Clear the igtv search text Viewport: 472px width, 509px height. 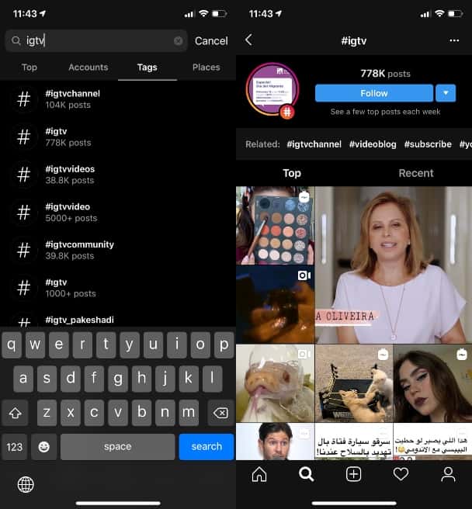tap(178, 41)
